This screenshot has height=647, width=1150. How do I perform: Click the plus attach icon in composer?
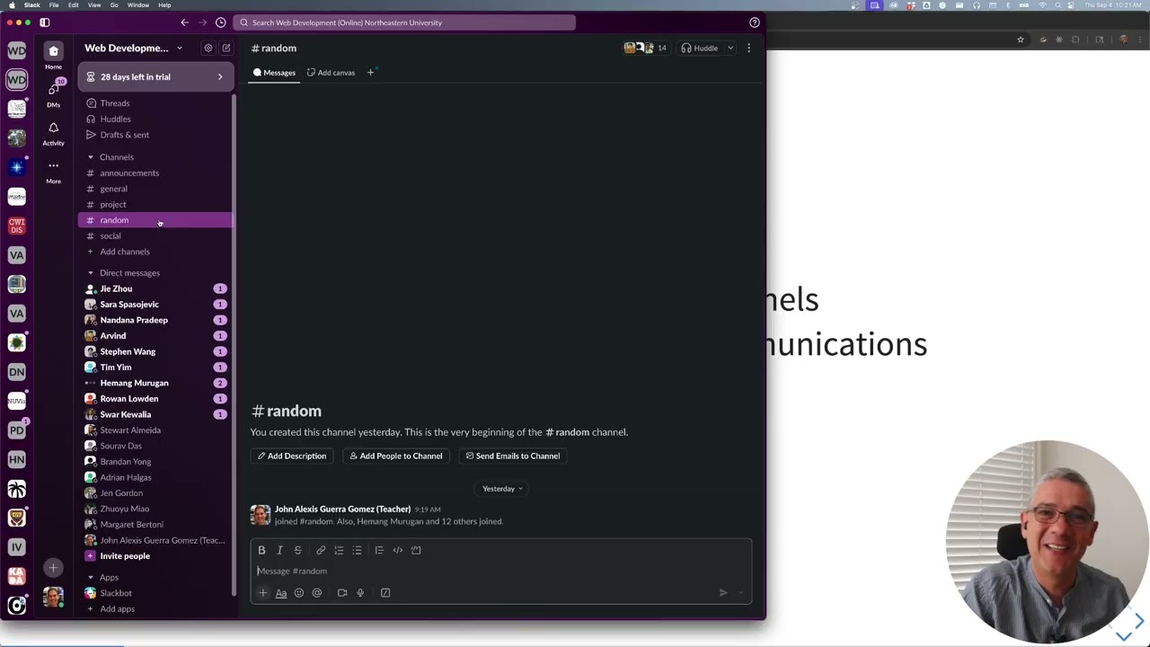tap(263, 592)
